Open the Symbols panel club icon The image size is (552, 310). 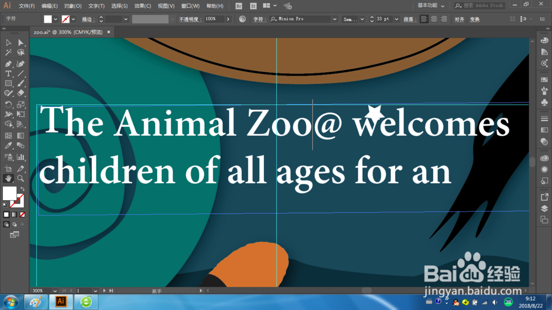point(544,103)
